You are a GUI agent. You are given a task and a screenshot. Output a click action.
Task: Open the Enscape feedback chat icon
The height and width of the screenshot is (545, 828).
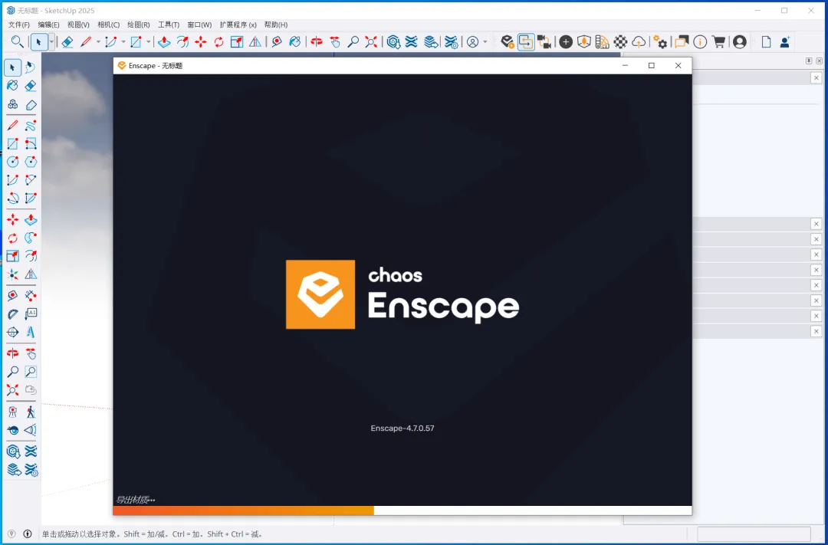tap(682, 41)
